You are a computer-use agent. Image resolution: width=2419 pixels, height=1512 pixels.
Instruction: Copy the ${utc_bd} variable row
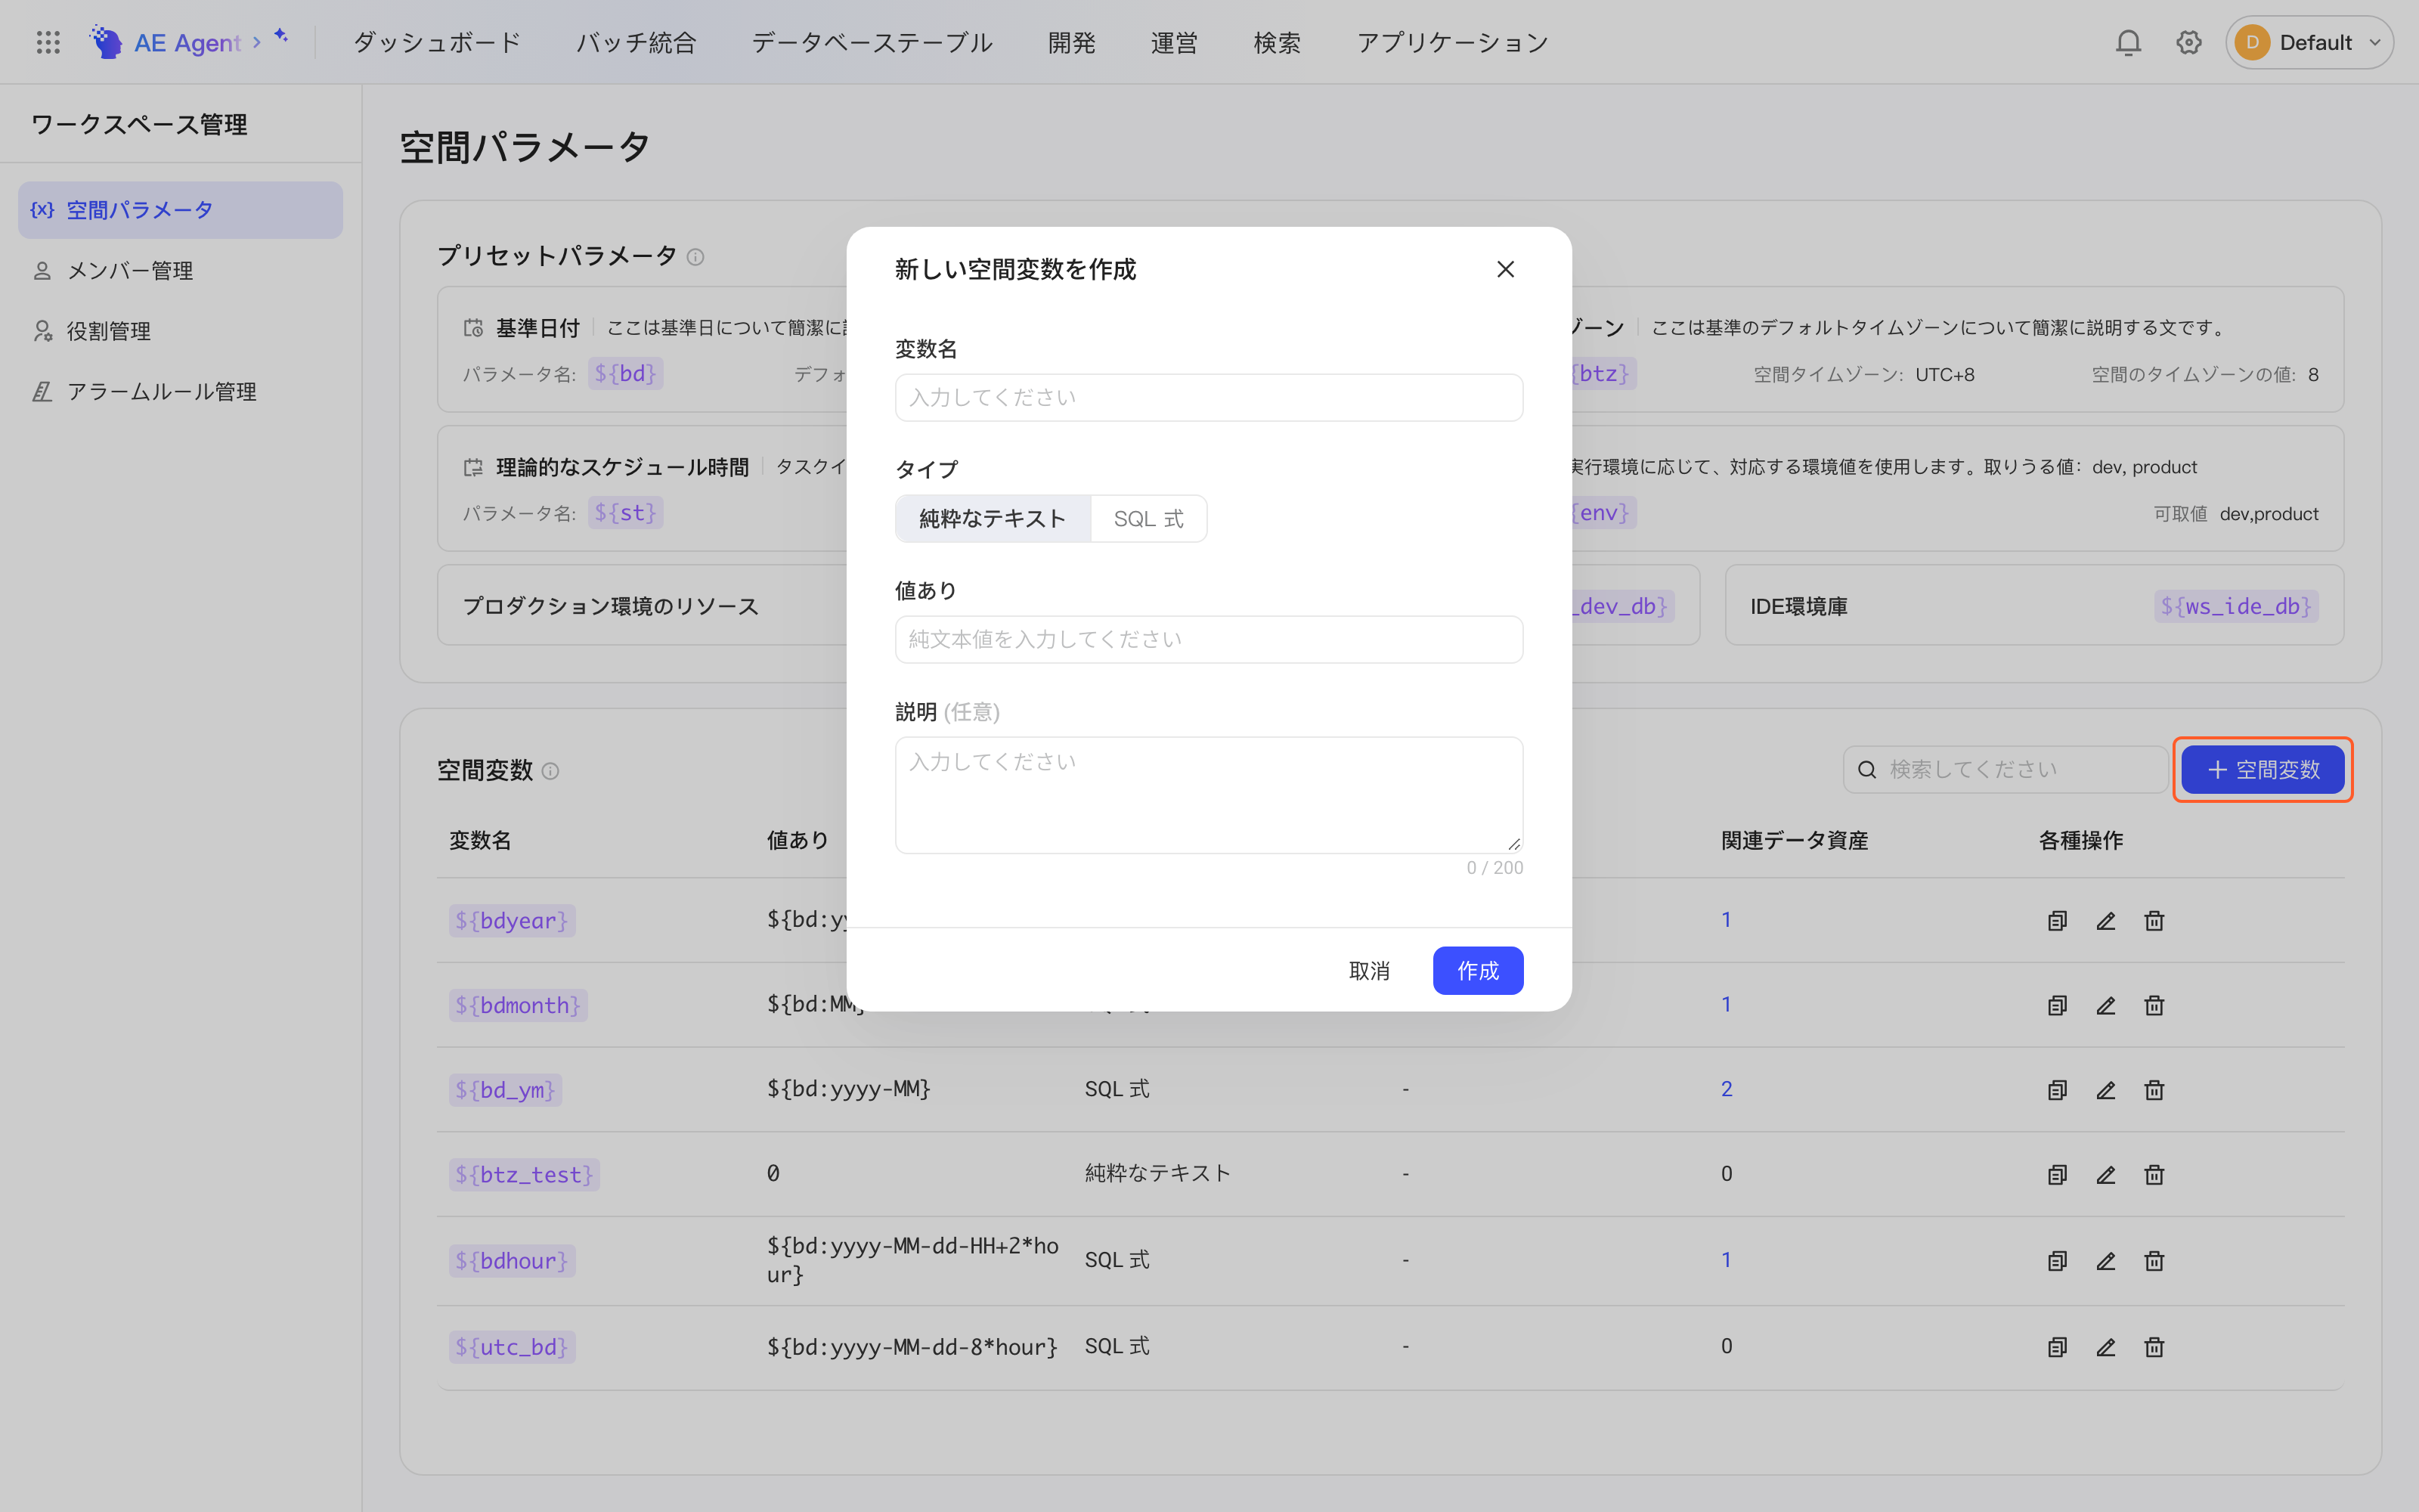point(2057,1347)
